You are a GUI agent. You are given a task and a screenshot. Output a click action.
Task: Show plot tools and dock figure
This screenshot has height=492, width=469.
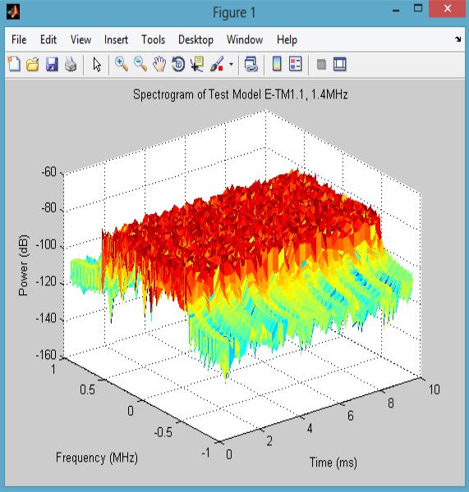coord(339,64)
